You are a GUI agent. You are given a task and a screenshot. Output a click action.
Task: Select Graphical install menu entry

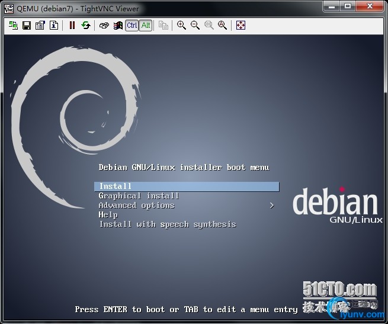point(139,196)
